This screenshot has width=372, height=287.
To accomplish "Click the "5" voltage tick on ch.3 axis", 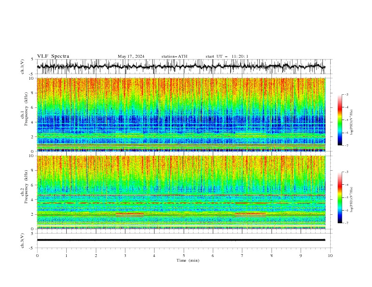I will (x=32, y=234).
